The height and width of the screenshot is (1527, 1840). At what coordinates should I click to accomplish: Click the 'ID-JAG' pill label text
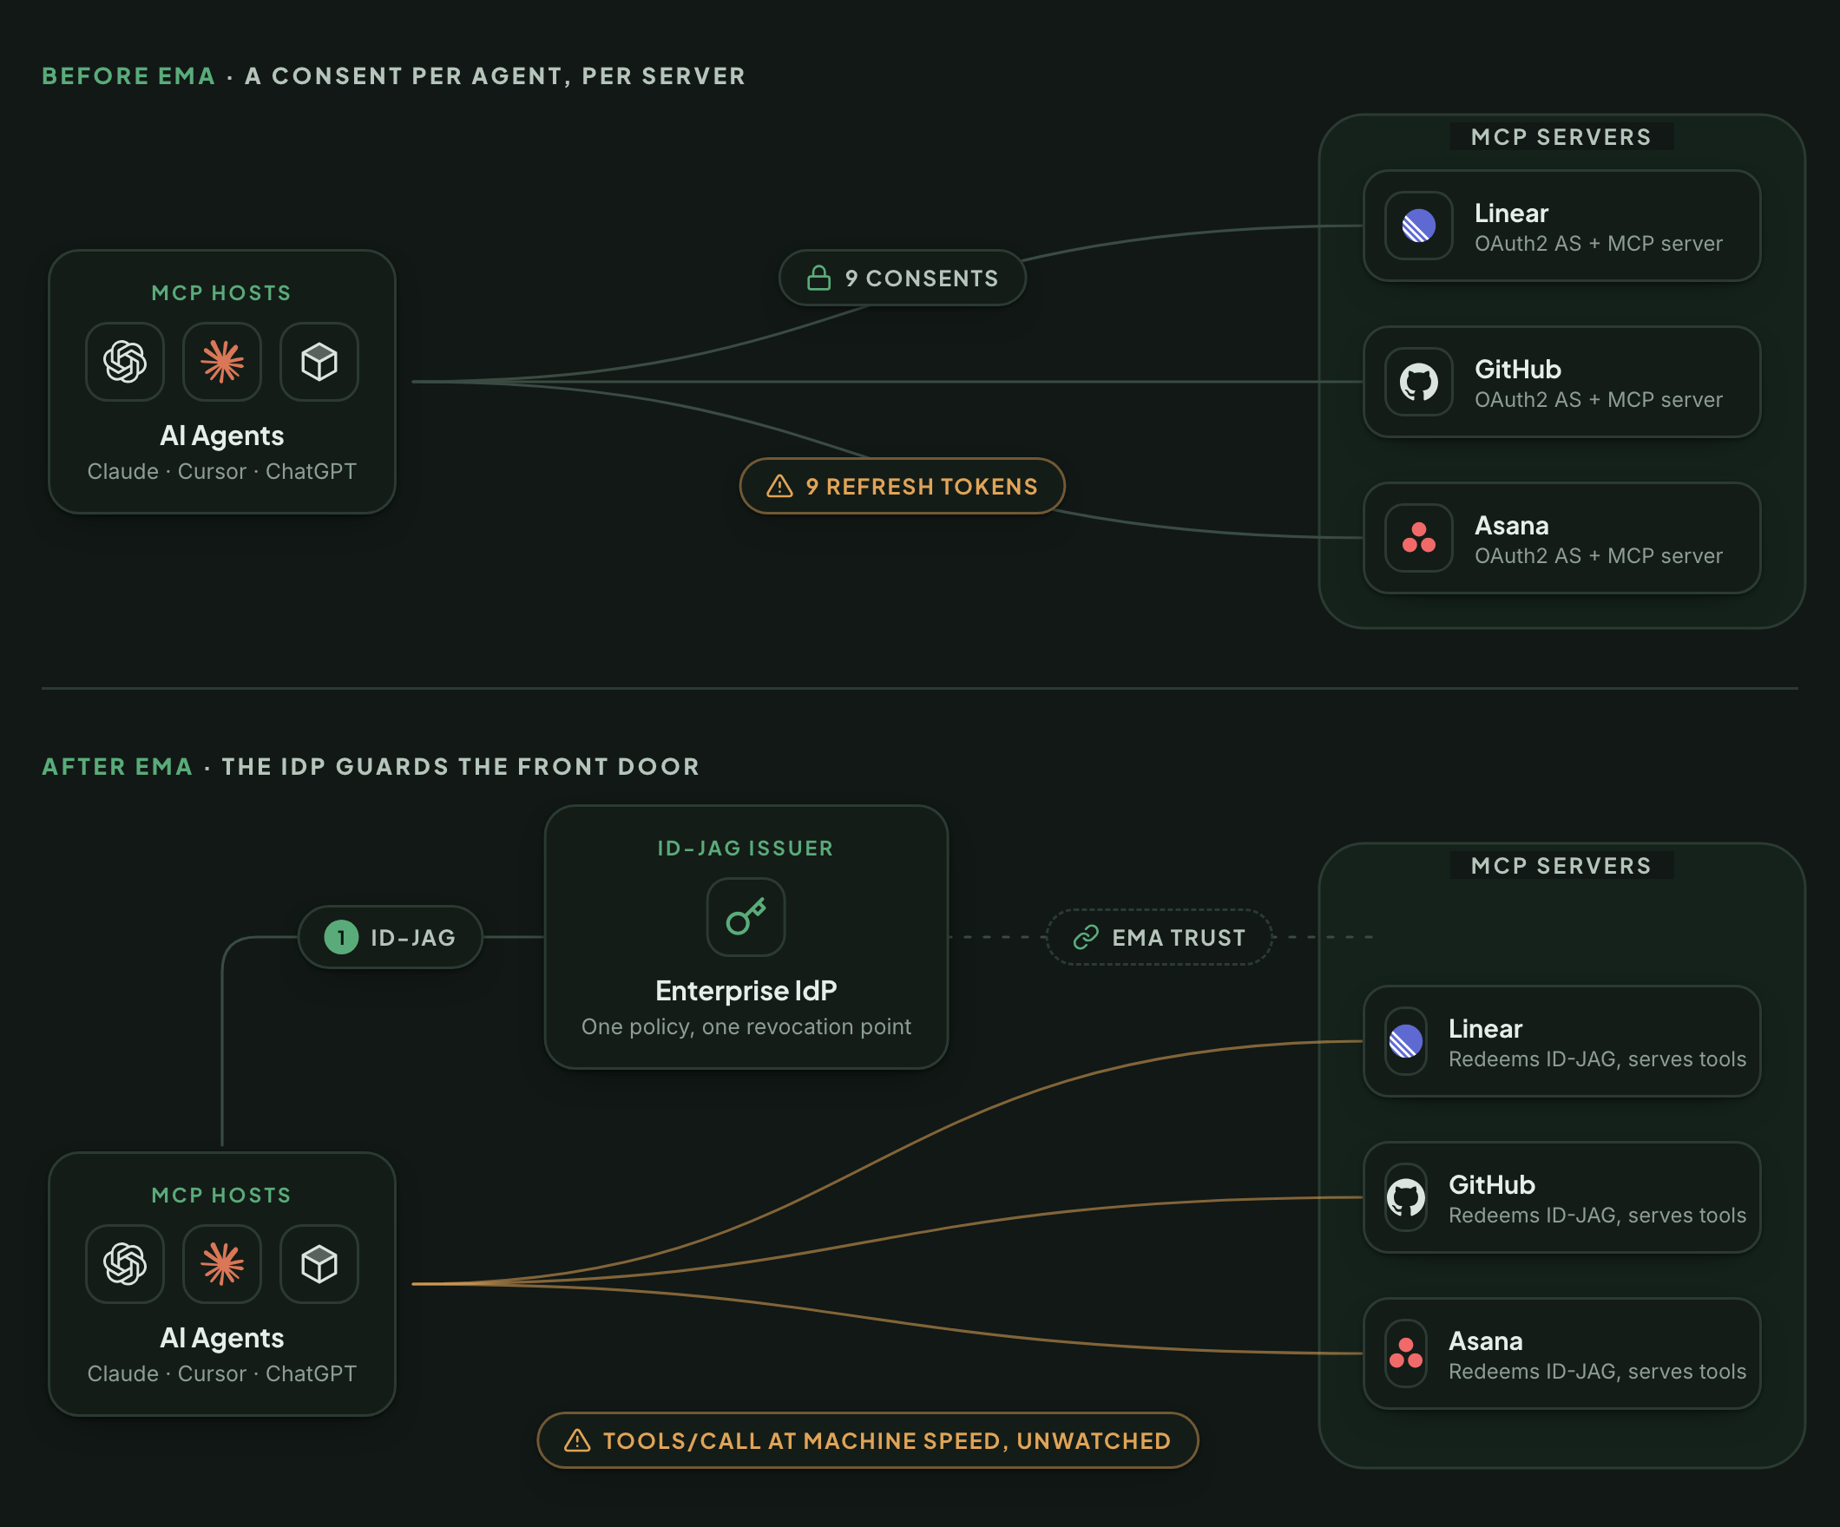pyautogui.click(x=412, y=937)
